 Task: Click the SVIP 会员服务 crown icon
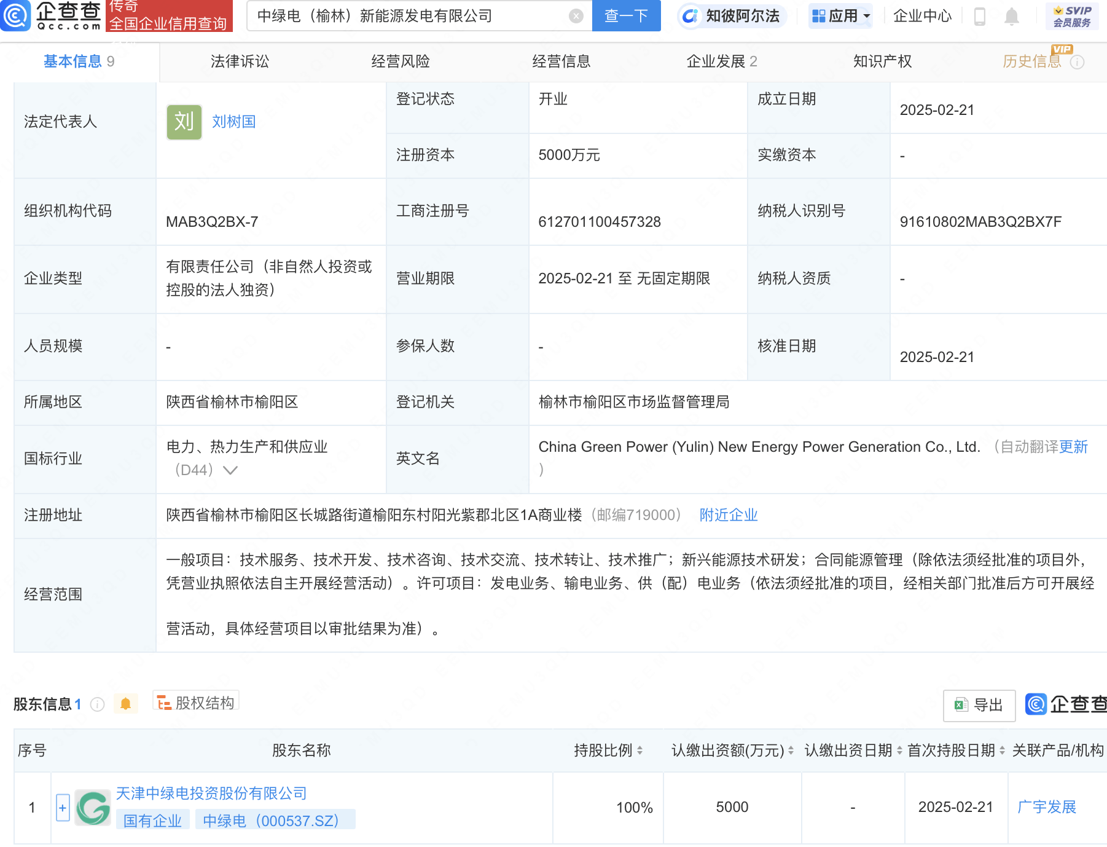point(1058,10)
